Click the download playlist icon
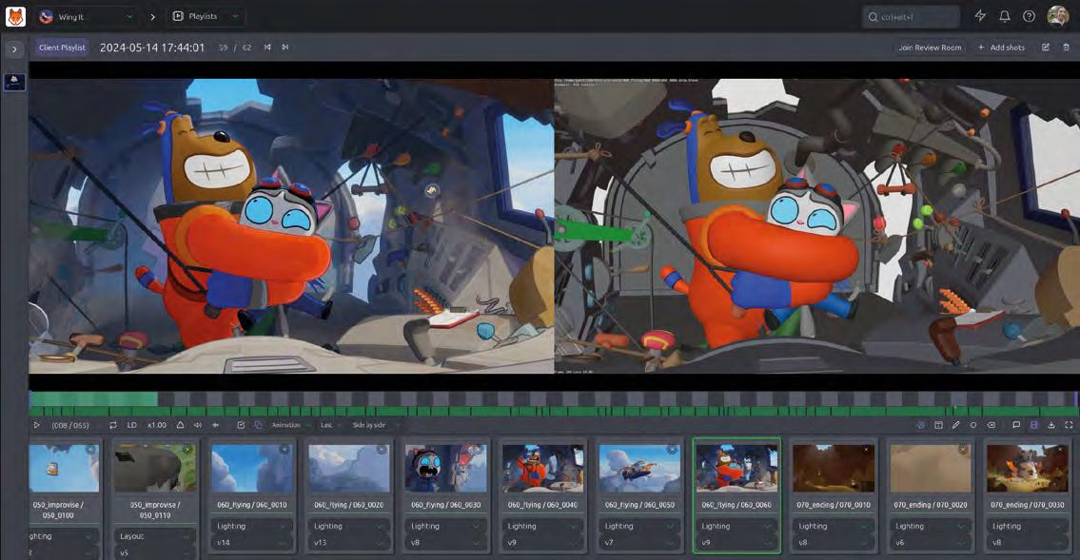Screen dimensions: 1080x560 [1051, 425]
